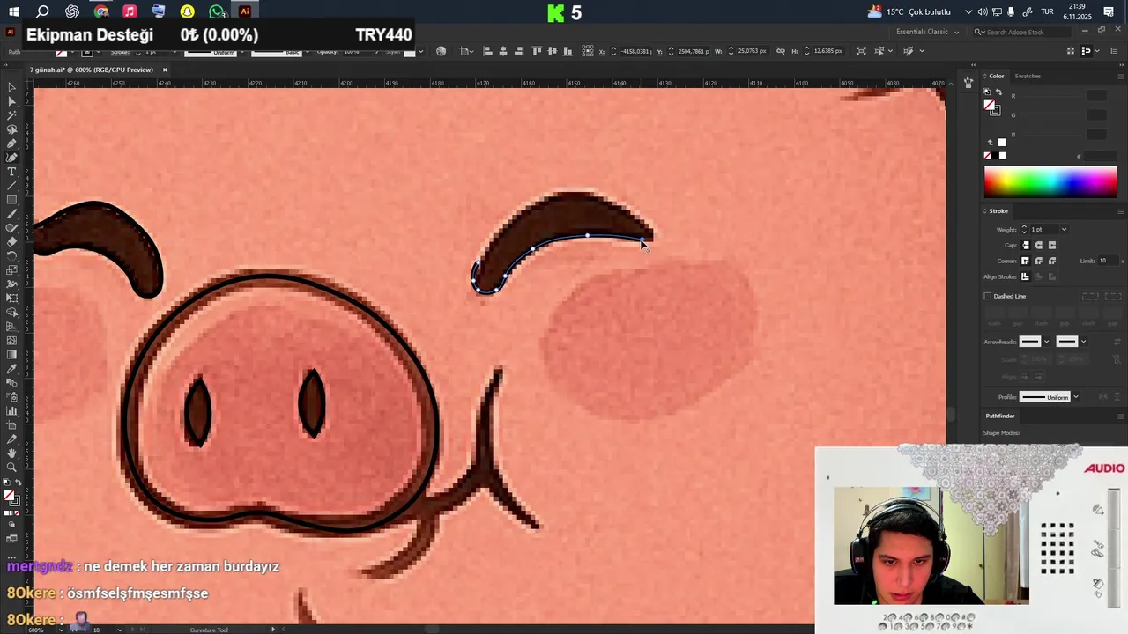Click the X coordinate input field

tap(635, 51)
